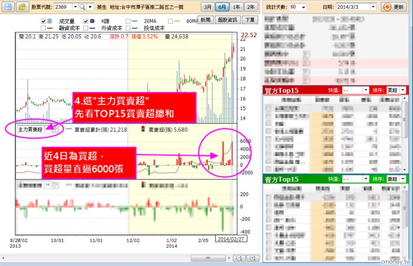
Task: Click the save icon in the top toolbar
Action: [x=8, y=6]
